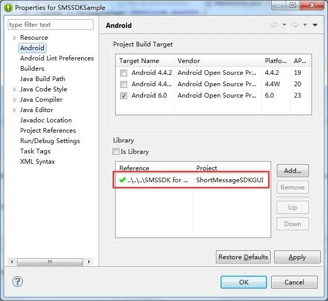Click the Up button

pyautogui.click(x=293, y=208)
